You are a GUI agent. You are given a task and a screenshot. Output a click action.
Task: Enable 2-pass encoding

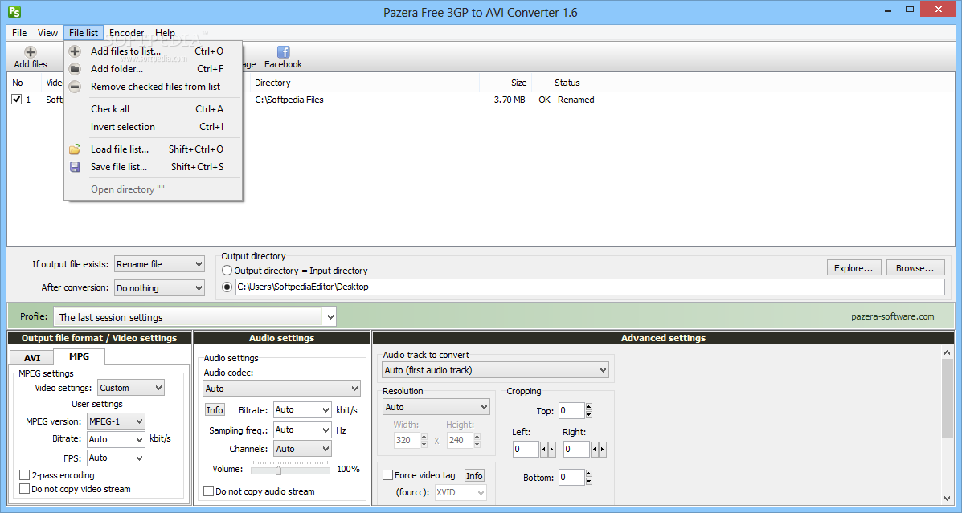coord(25,475)
